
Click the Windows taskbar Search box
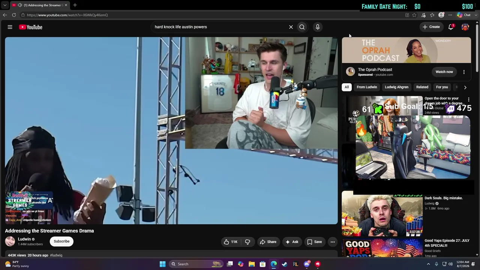point(196,264)
